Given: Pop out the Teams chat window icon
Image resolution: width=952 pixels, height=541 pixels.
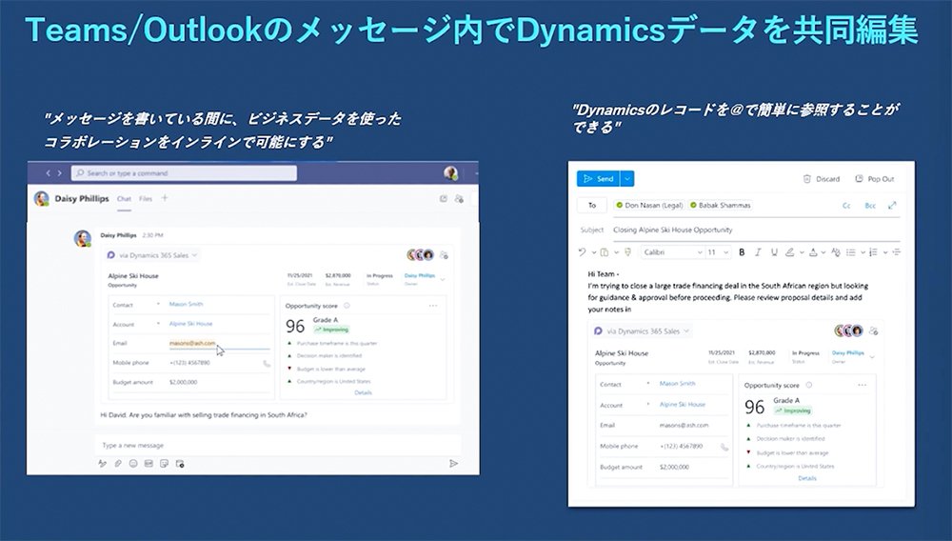Looking at the screenshot, I should (x=444, y=198).
